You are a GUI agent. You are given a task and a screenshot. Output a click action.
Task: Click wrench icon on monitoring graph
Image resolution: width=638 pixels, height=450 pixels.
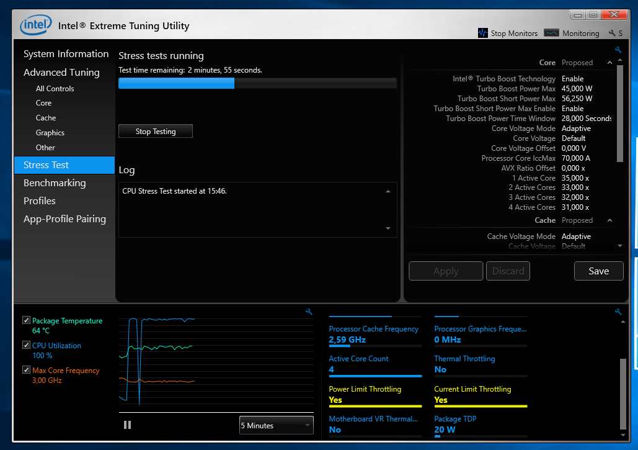coord(309,312)
